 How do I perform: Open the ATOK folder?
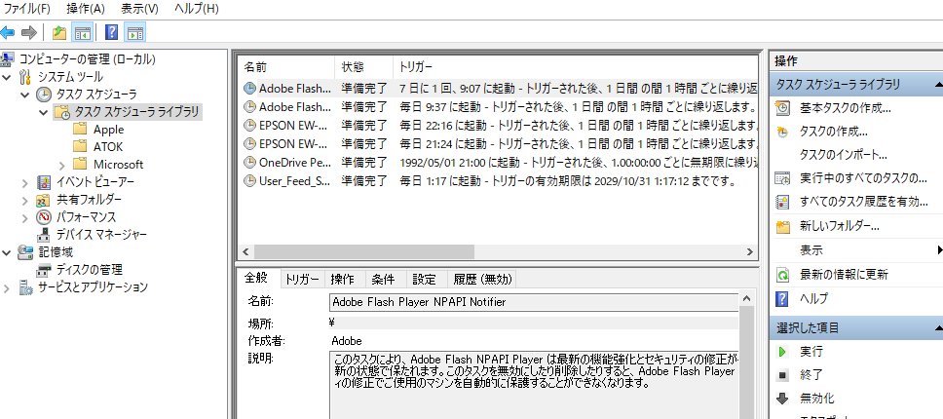pyautogui.click(x=108, y=147)
